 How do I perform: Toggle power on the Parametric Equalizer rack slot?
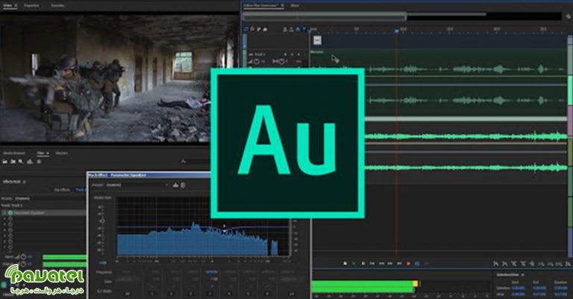coord(10,213)
